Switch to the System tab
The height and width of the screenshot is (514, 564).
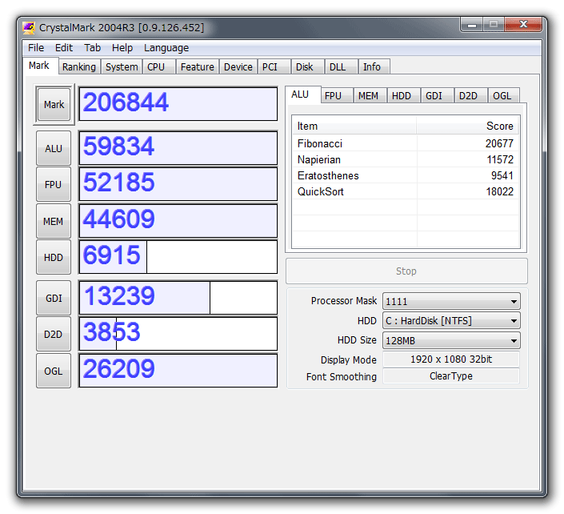tap(122, 67)
